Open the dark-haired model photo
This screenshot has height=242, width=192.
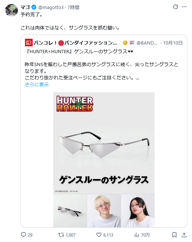pyautogui.click(x=138, y=210)
